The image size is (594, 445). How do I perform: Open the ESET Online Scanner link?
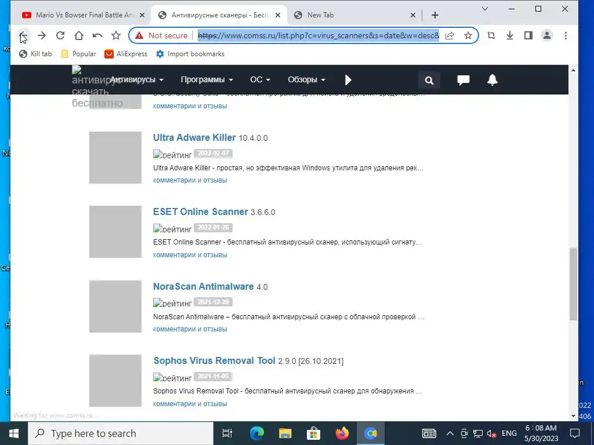tap(200, 211)
